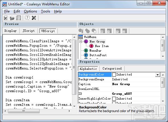Click the code line cswmWebMenu.ClearPixelImage
168x122 pixels.
click(38, 41)
